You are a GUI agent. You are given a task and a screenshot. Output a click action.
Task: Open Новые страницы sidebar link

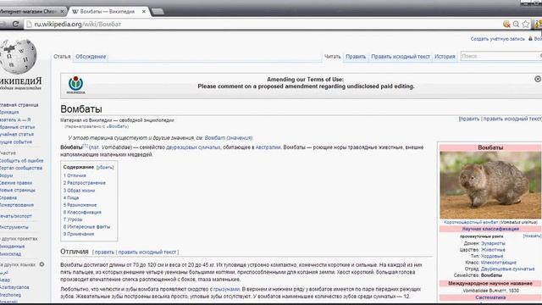click(18, 190)
